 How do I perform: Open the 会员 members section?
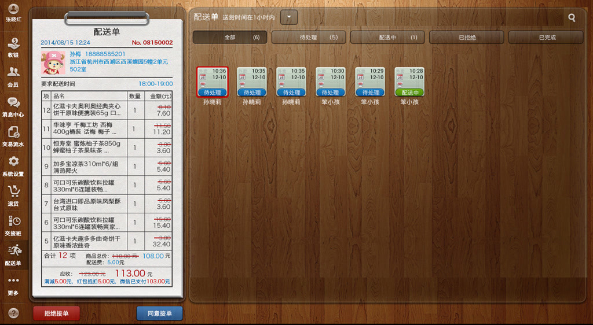coord(13,77)
